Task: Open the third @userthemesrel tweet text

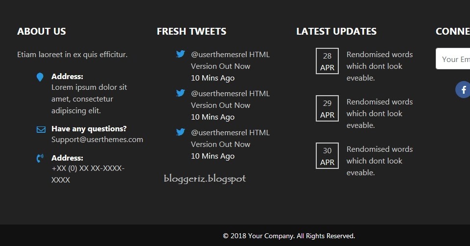Action: pyautogui.click(x=230, y=138)
